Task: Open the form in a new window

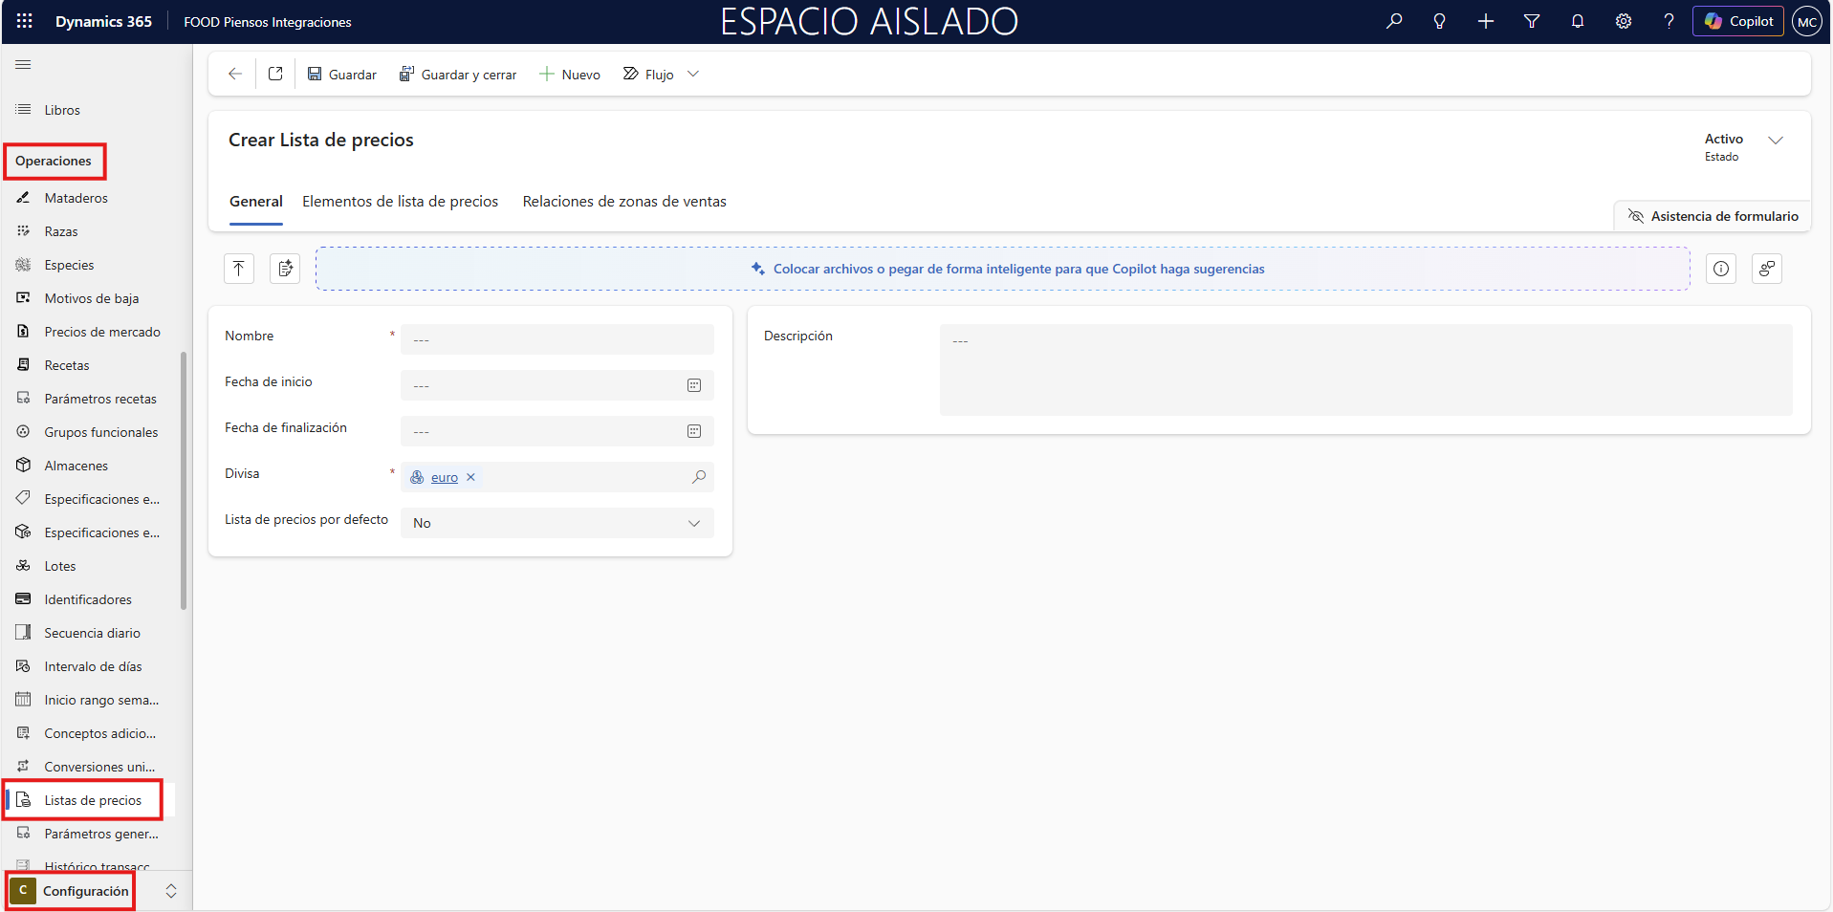Action: [275, 75]
